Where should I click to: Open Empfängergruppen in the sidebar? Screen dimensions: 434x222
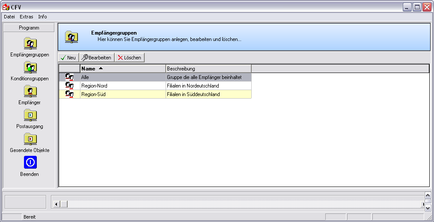tap(30, 44)
